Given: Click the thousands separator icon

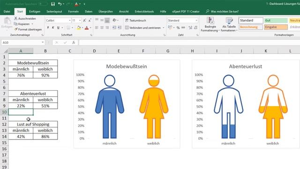Looking at the screenshot, I should click(183, 28).
